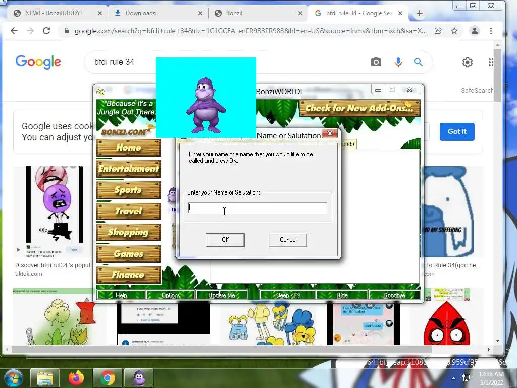Open the Chrome profile icon
Image resolution: width=517 pixels, height=388 pixels.
(475, 31)
